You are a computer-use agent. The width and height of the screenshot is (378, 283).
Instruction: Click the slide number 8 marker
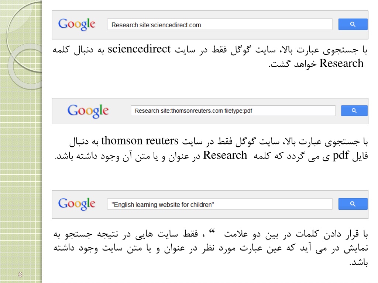pyautogui.click(x=20, y=275)
